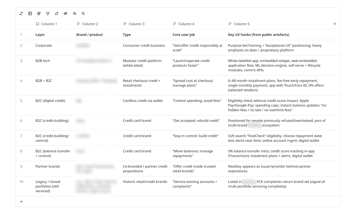Select row 2 number cell

[21, 45]
